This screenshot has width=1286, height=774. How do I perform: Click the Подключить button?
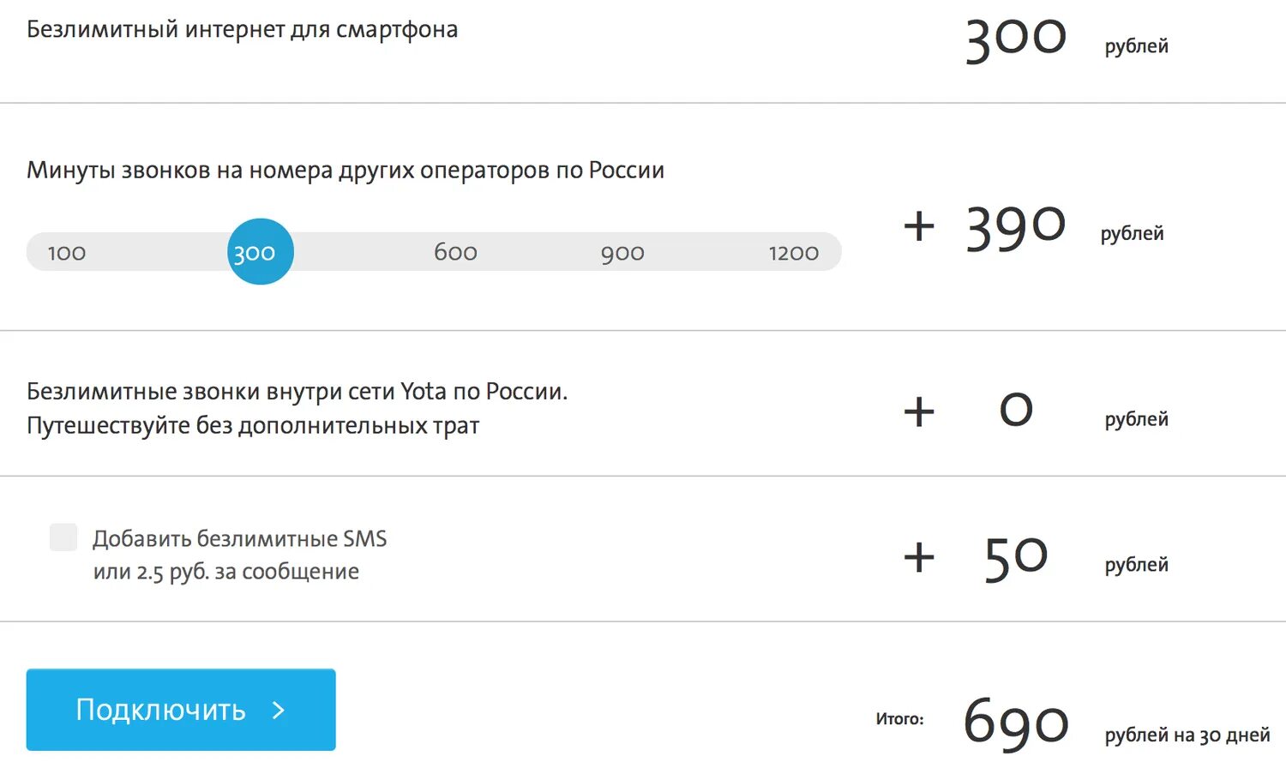tap(181, 710)
